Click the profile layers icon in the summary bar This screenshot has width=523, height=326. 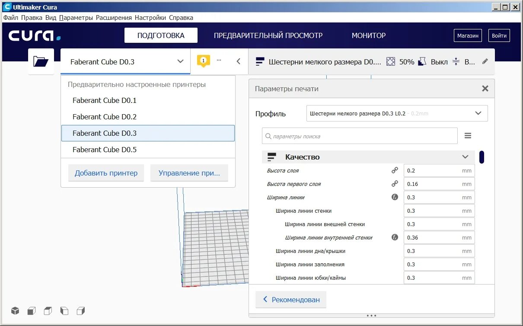260,61
